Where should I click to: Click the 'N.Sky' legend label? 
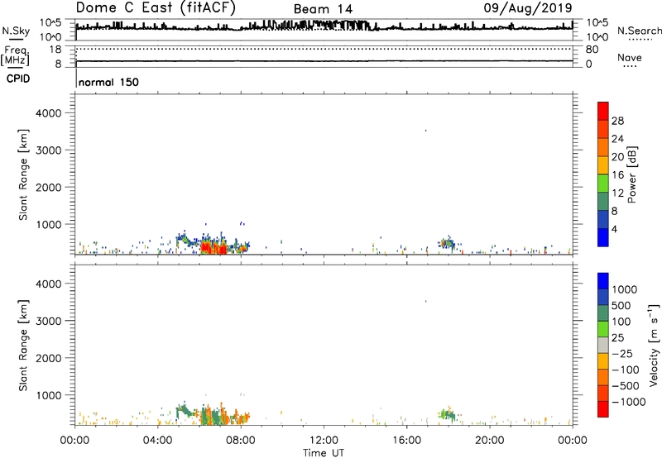pyautogui.click(x=16, y=31)
